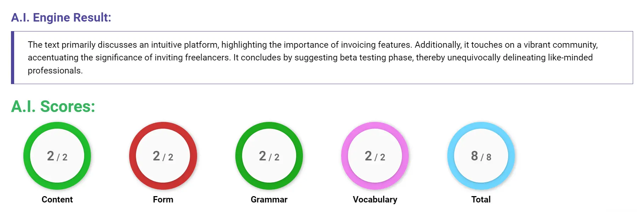
Task: Click the Grammar score circle
Action: click(270, 156)
